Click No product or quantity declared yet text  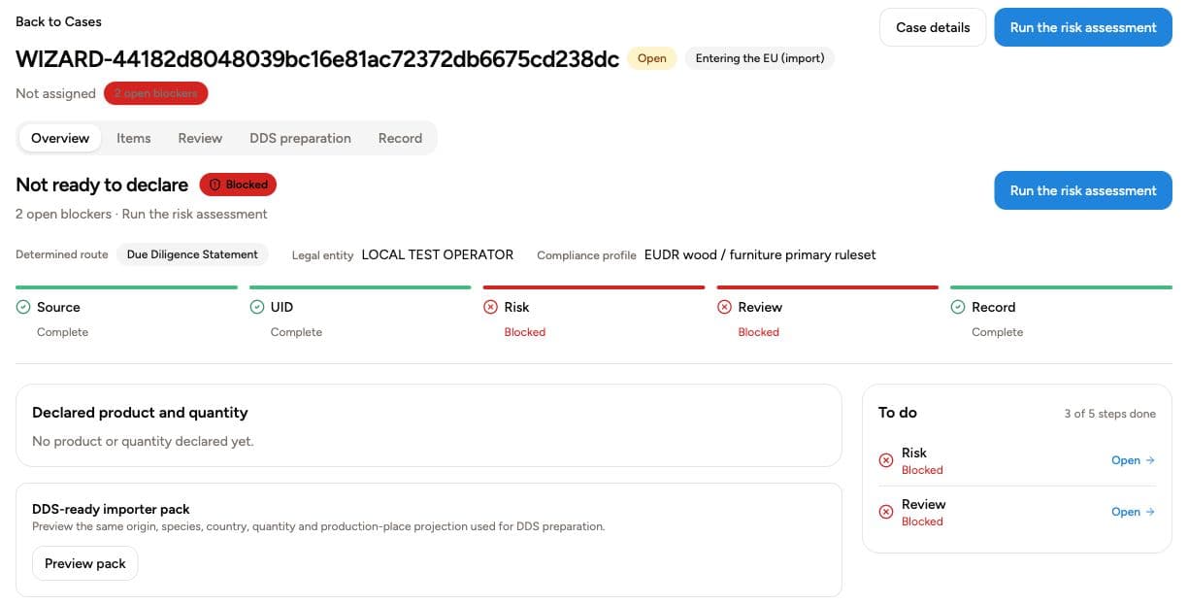click(143, 441)
